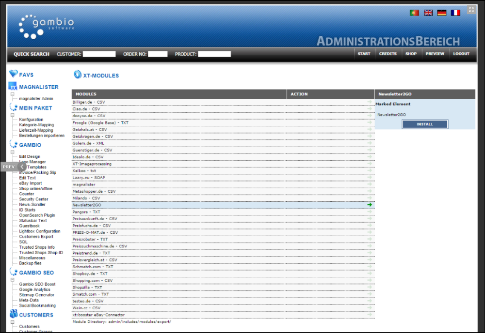Collapse the Customers tree node

tap(13, 322)
